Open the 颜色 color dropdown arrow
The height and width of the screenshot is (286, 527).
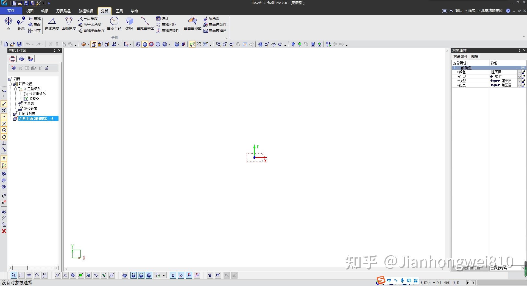pyautogui.click(x=519, y=72)
